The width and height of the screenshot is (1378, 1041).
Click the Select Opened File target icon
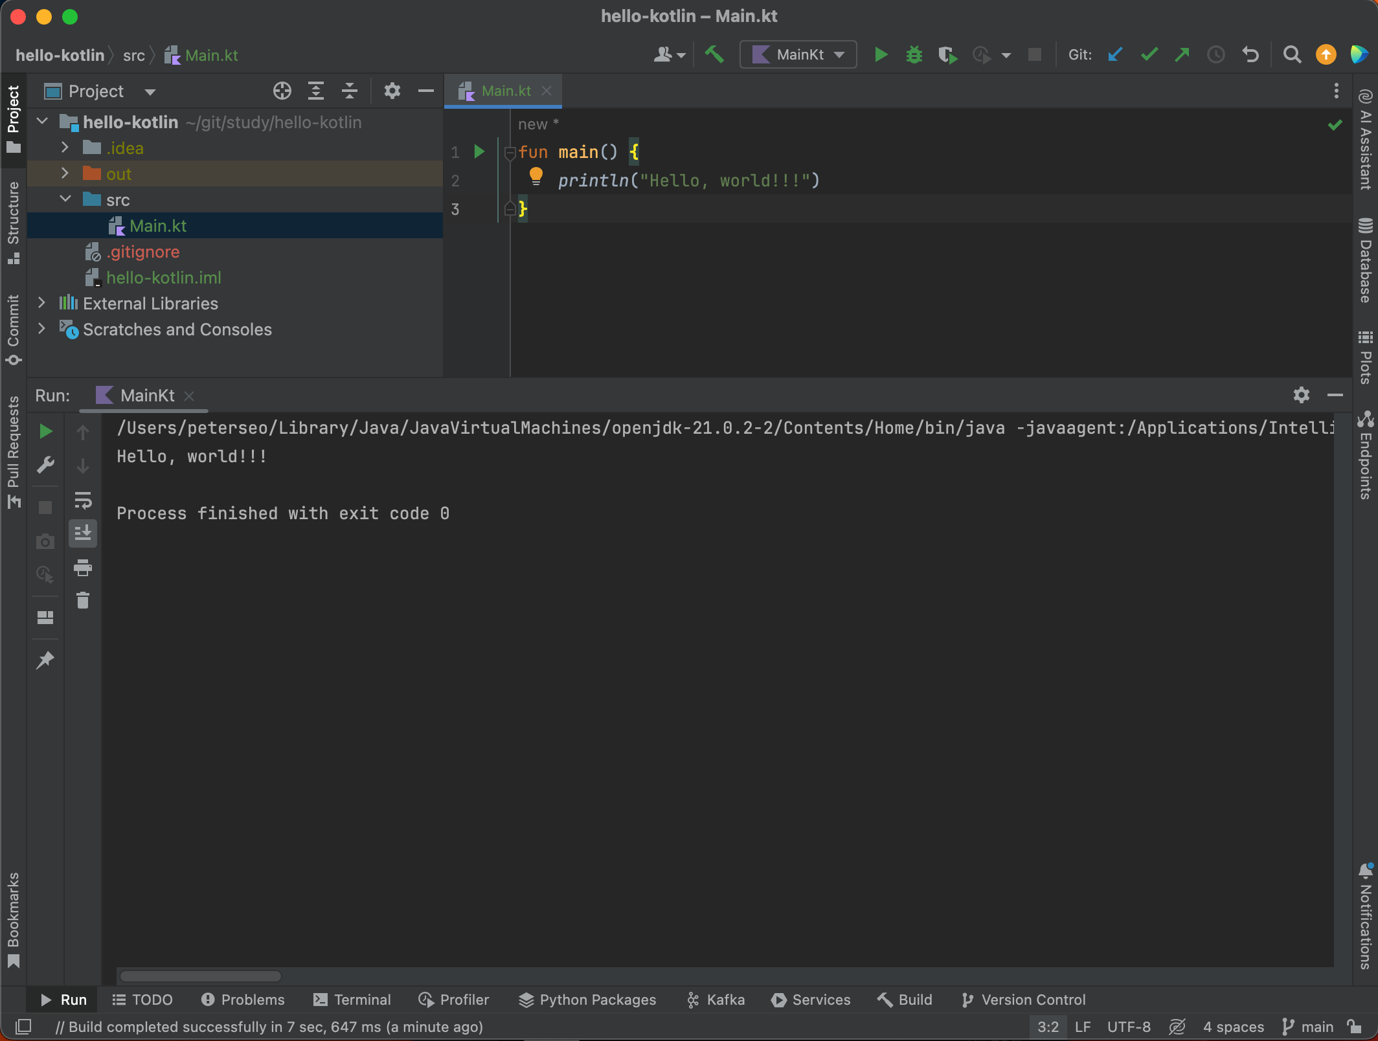coord(282,91)
